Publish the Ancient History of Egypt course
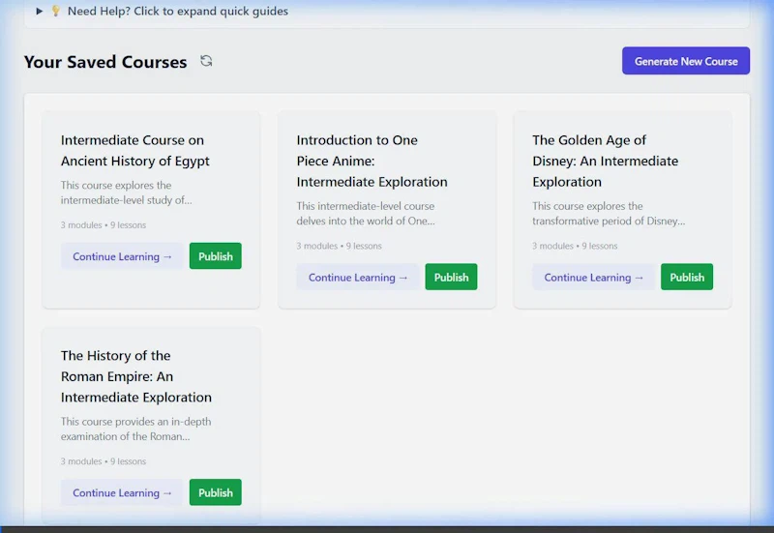Viewport: 774px width, 533px height. [x=215, y=256]
